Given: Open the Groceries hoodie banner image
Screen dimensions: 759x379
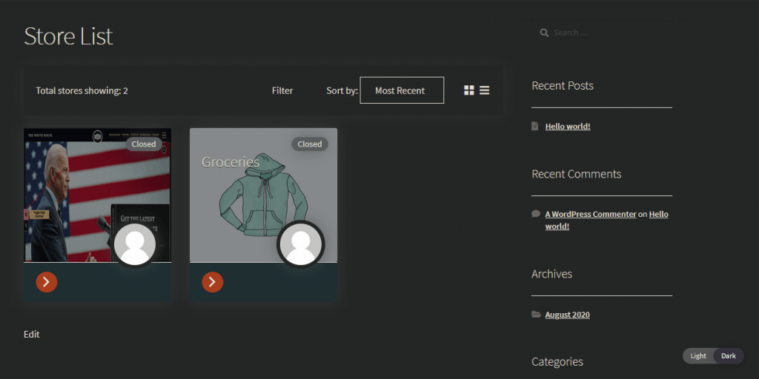Looking at the screenshot, I should pos(263,195).
